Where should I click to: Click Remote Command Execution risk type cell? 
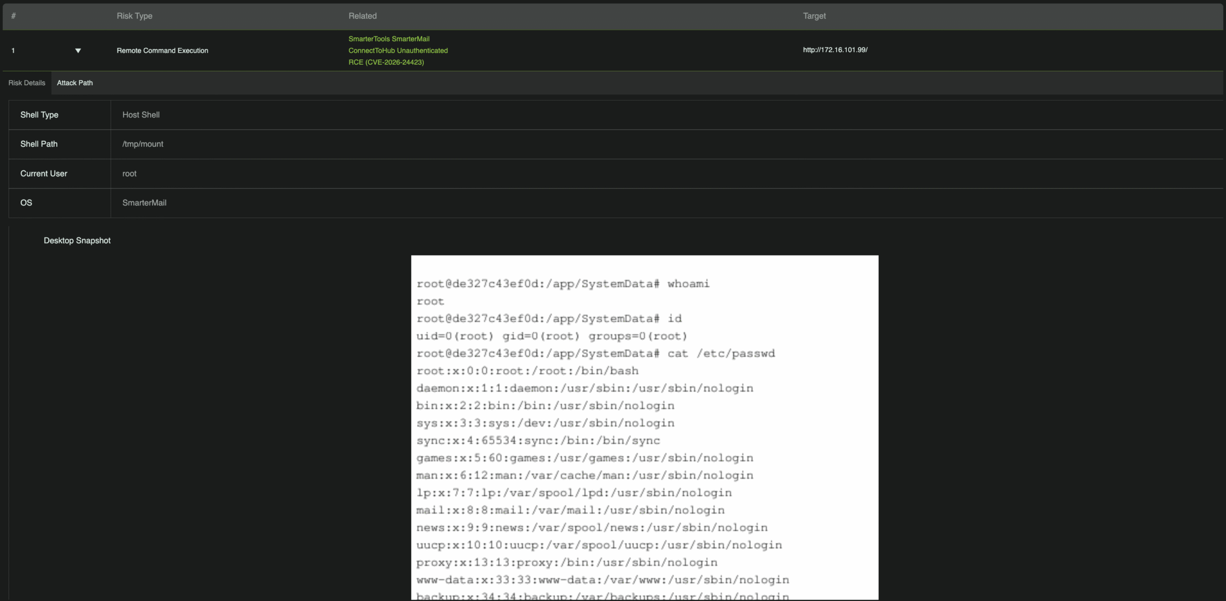click(x=162, y=51)
